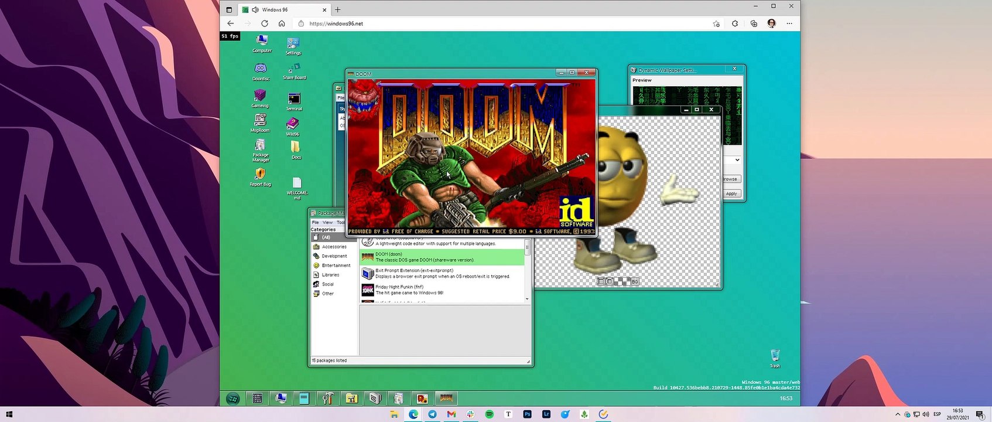Refresh the browser page

(x=265, y=23)
